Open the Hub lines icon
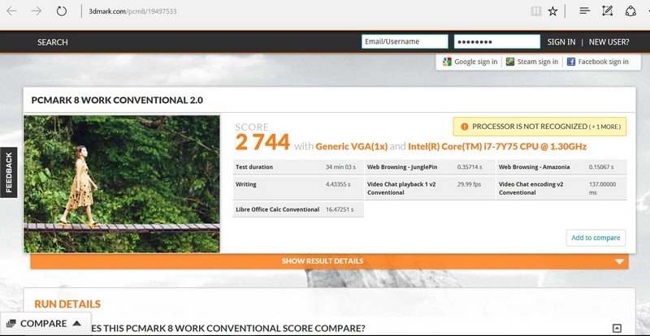The width and height of the screenshot is (650, 336). (x=584, y=11)
